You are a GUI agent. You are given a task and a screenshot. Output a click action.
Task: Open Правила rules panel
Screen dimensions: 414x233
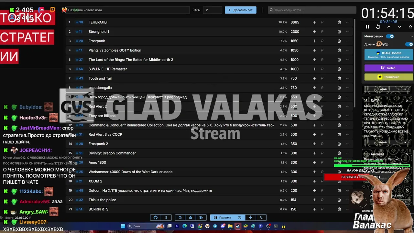pos(223,217)
